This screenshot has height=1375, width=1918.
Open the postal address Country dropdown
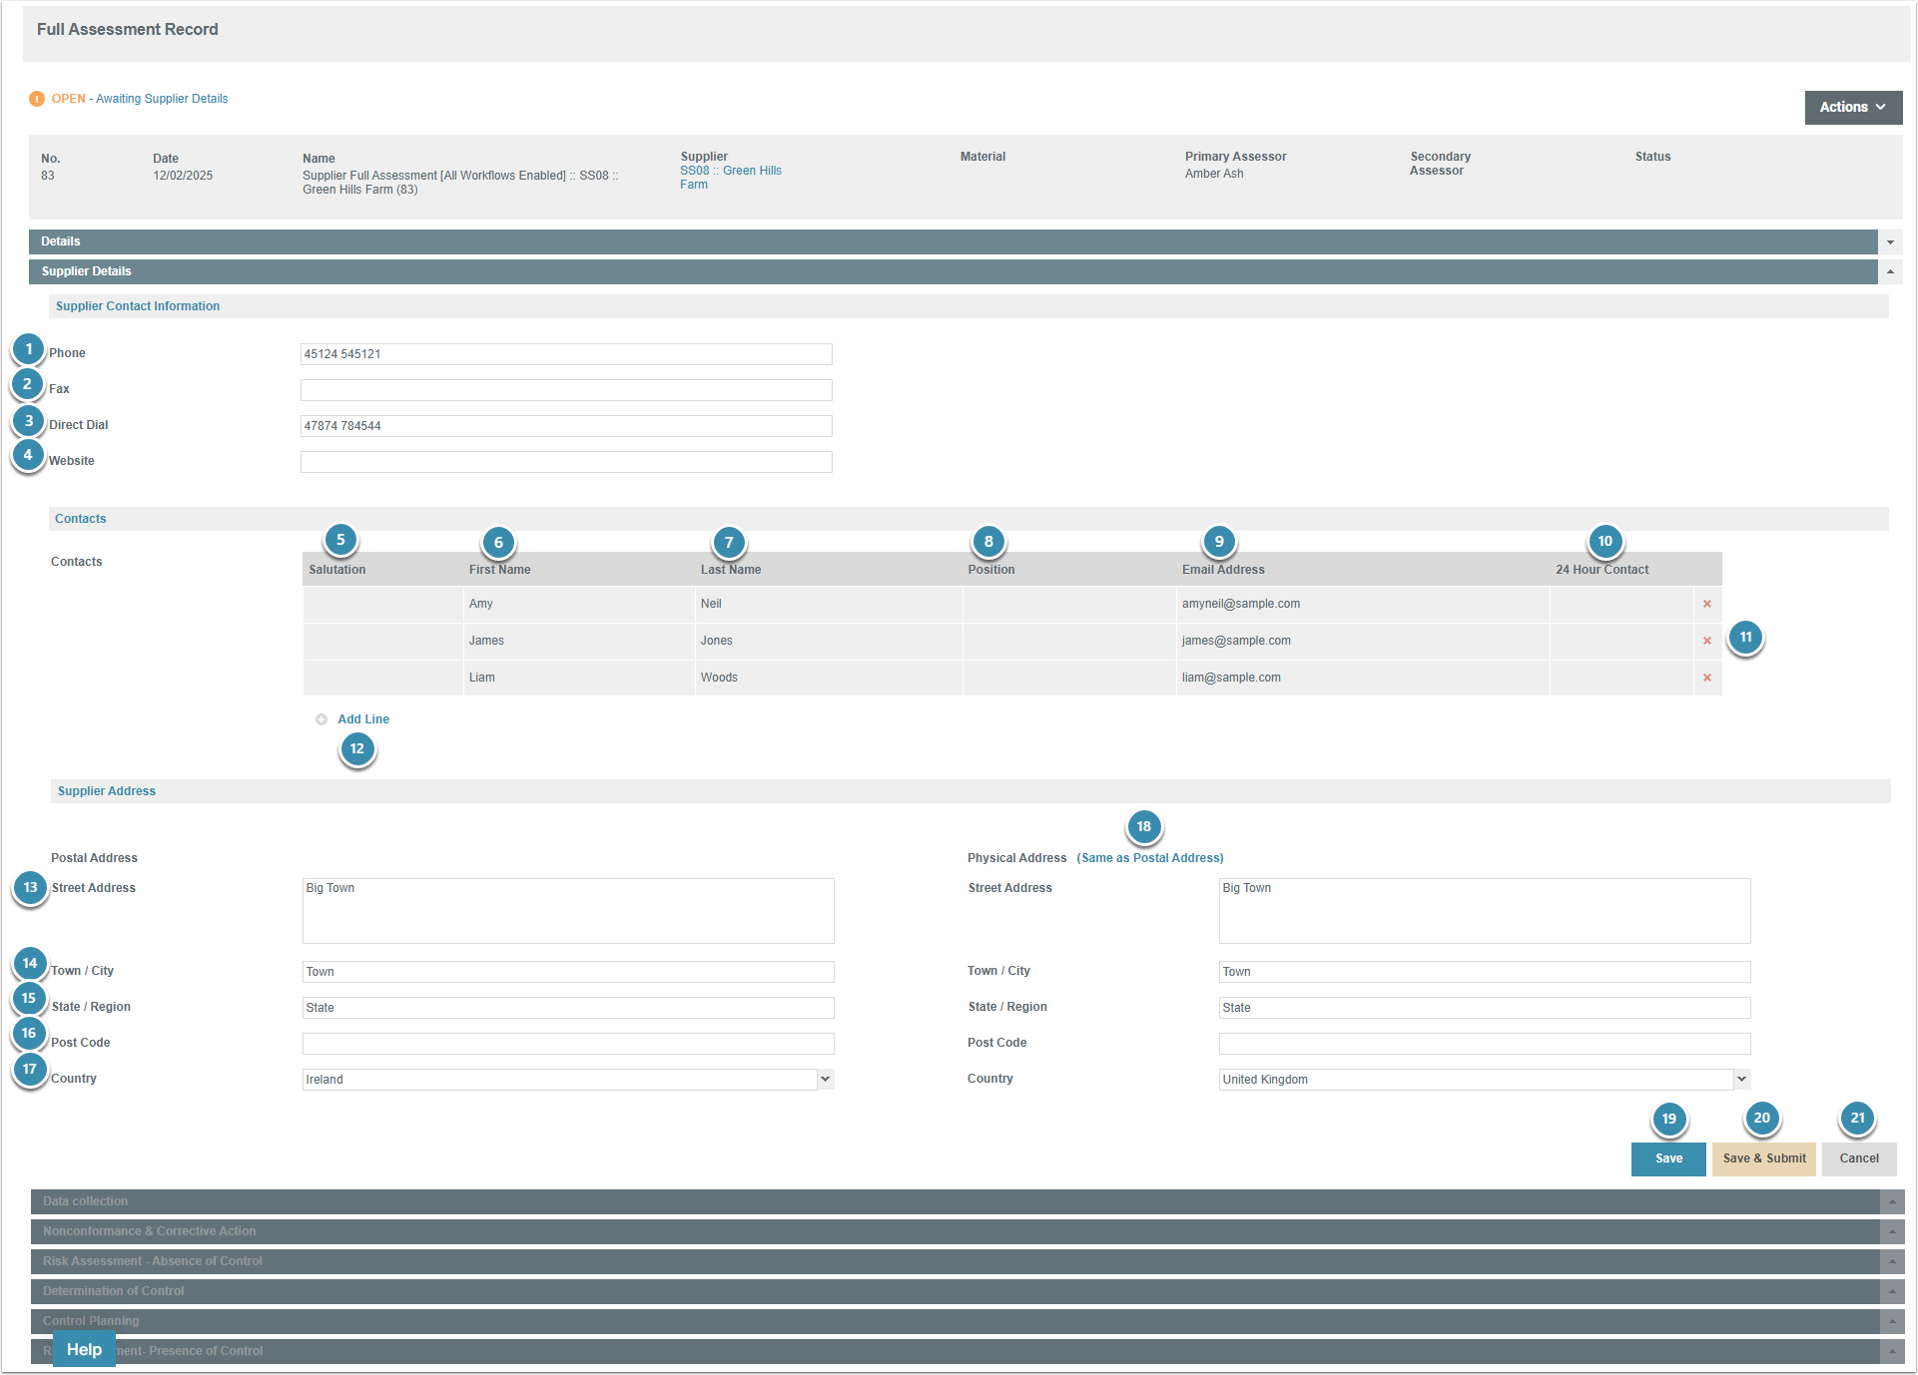825,1079
